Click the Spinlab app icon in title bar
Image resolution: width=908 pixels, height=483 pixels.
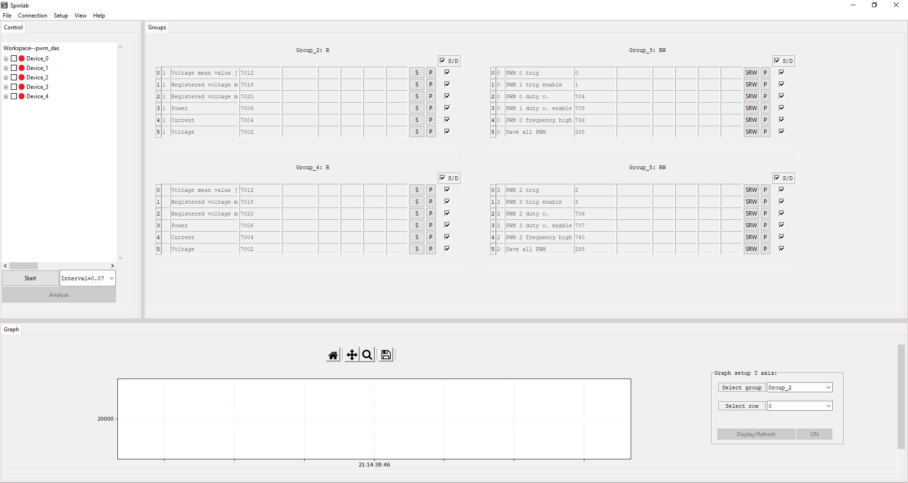(x=4, y=5)
